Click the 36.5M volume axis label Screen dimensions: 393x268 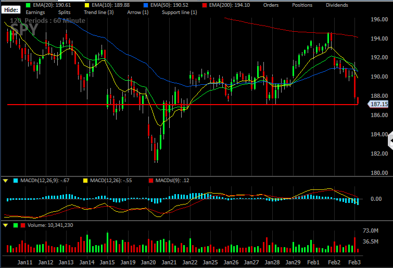click(371, 241)
